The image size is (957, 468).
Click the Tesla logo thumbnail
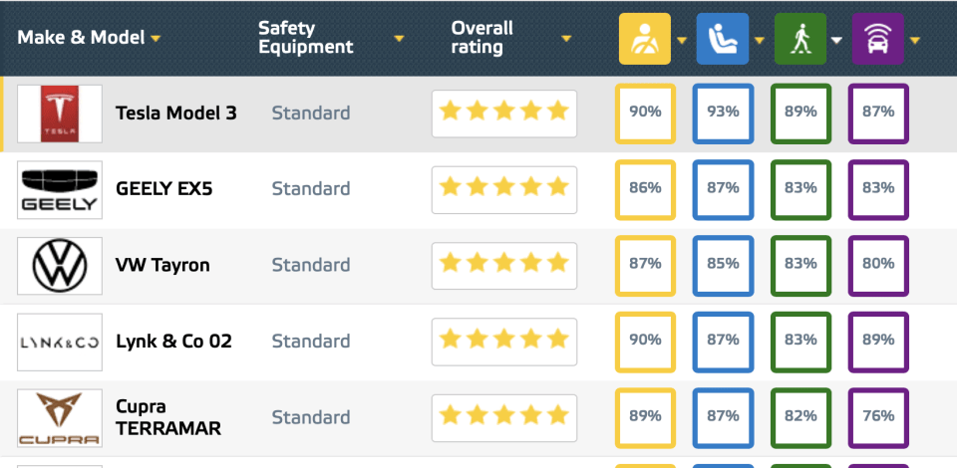60,114
